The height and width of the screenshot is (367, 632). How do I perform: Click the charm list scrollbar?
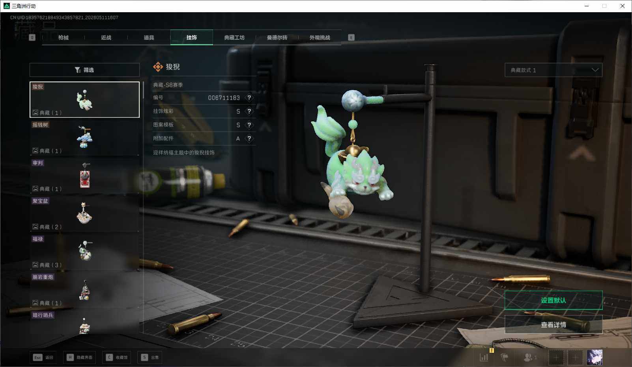(143, 91)
